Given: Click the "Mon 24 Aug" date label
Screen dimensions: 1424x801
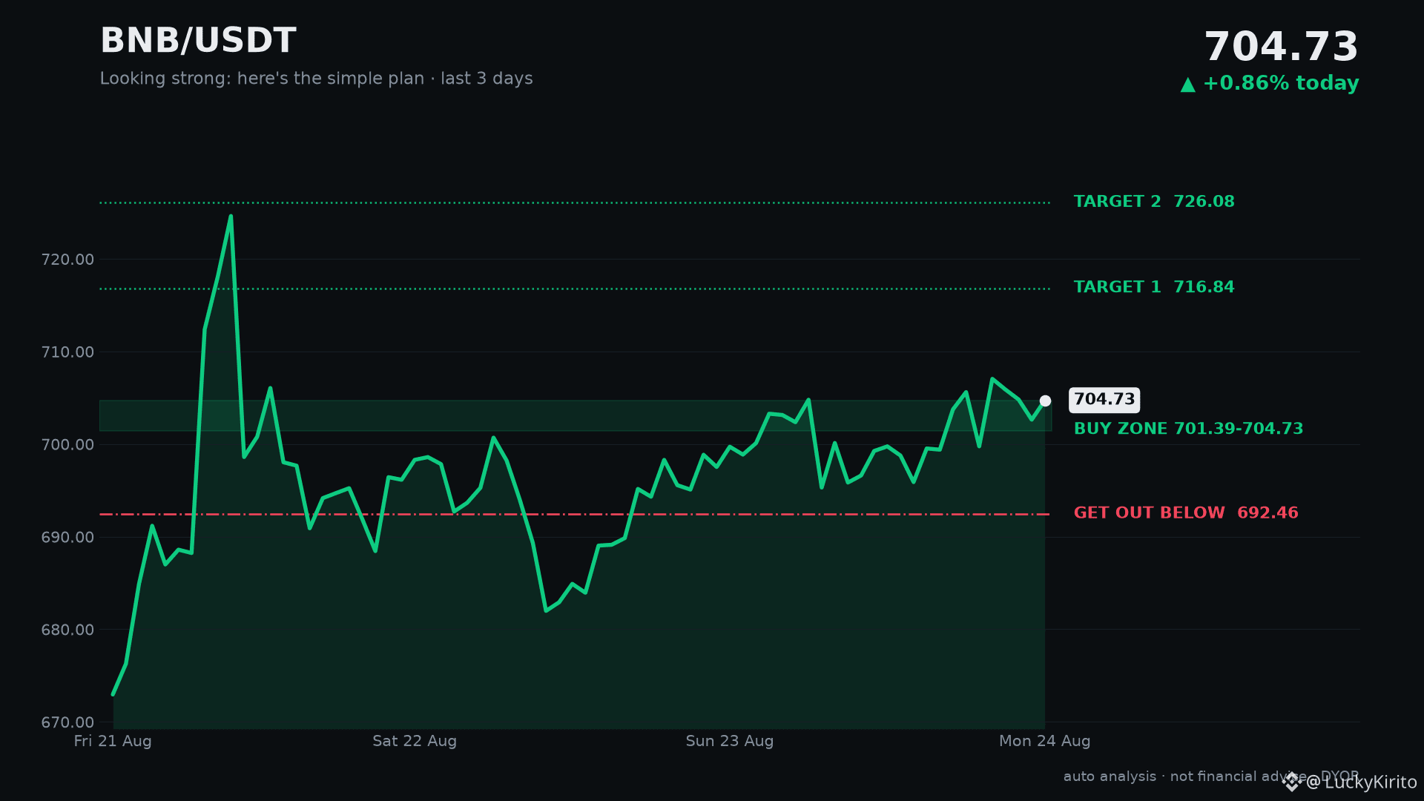Looking at the screenshot, I should click(x=1044, y=741).
